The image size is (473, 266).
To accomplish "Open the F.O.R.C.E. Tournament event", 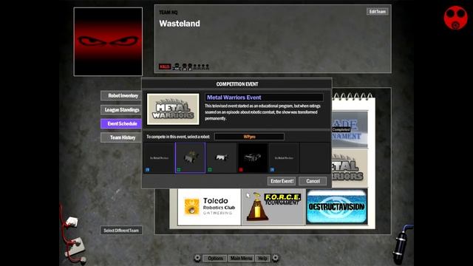I will tap(273, 207).
